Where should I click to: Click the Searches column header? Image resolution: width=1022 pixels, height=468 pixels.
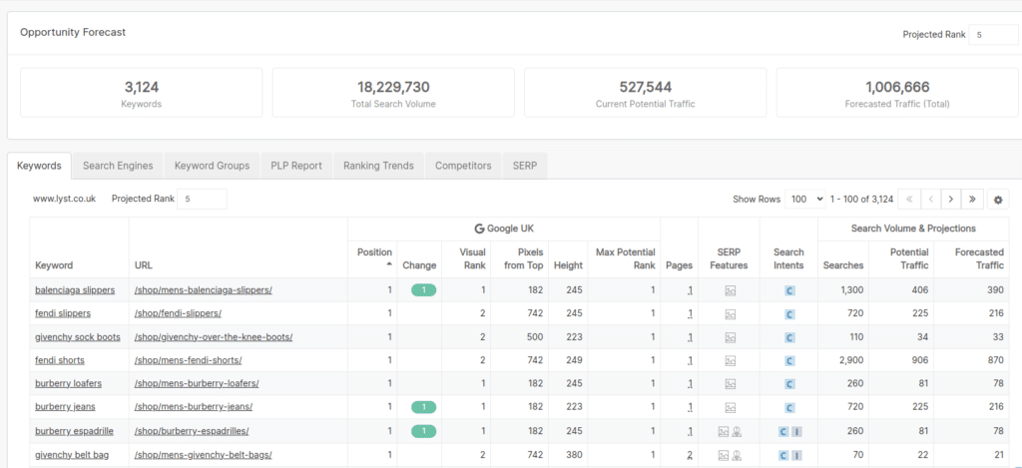[843, 265]
